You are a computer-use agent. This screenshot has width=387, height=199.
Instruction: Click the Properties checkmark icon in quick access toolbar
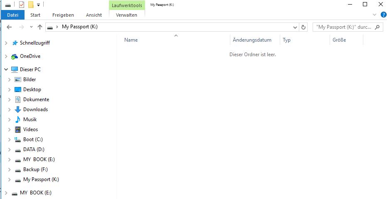(x=22, y=5)
